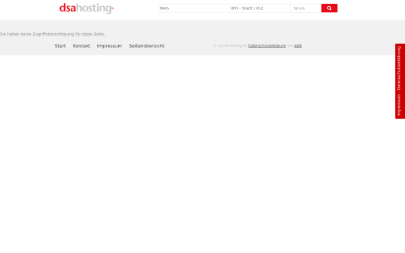Image resolution: width=405 pixels, height=253 pixels.
Task: Focus the WAS search input field
Action: [x=194, y=8]
